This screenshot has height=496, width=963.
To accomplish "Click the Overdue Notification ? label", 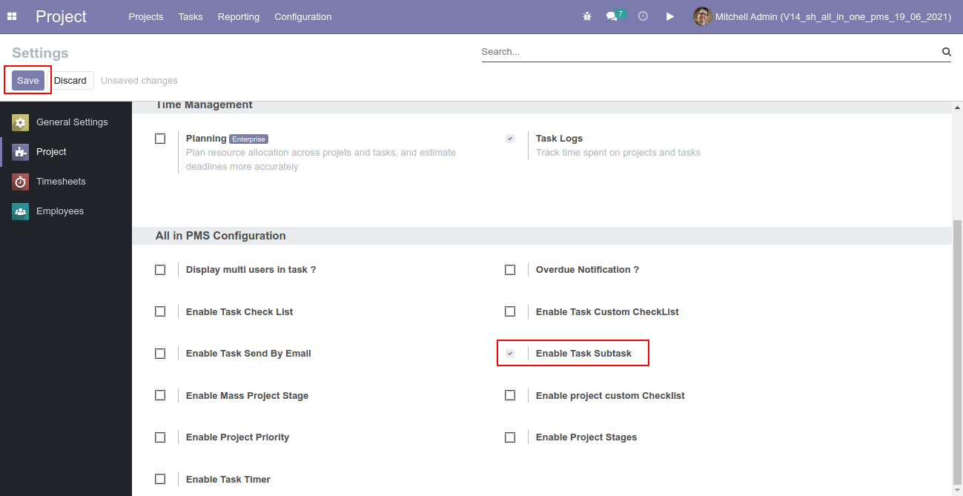I will click(x=587, y=270).
